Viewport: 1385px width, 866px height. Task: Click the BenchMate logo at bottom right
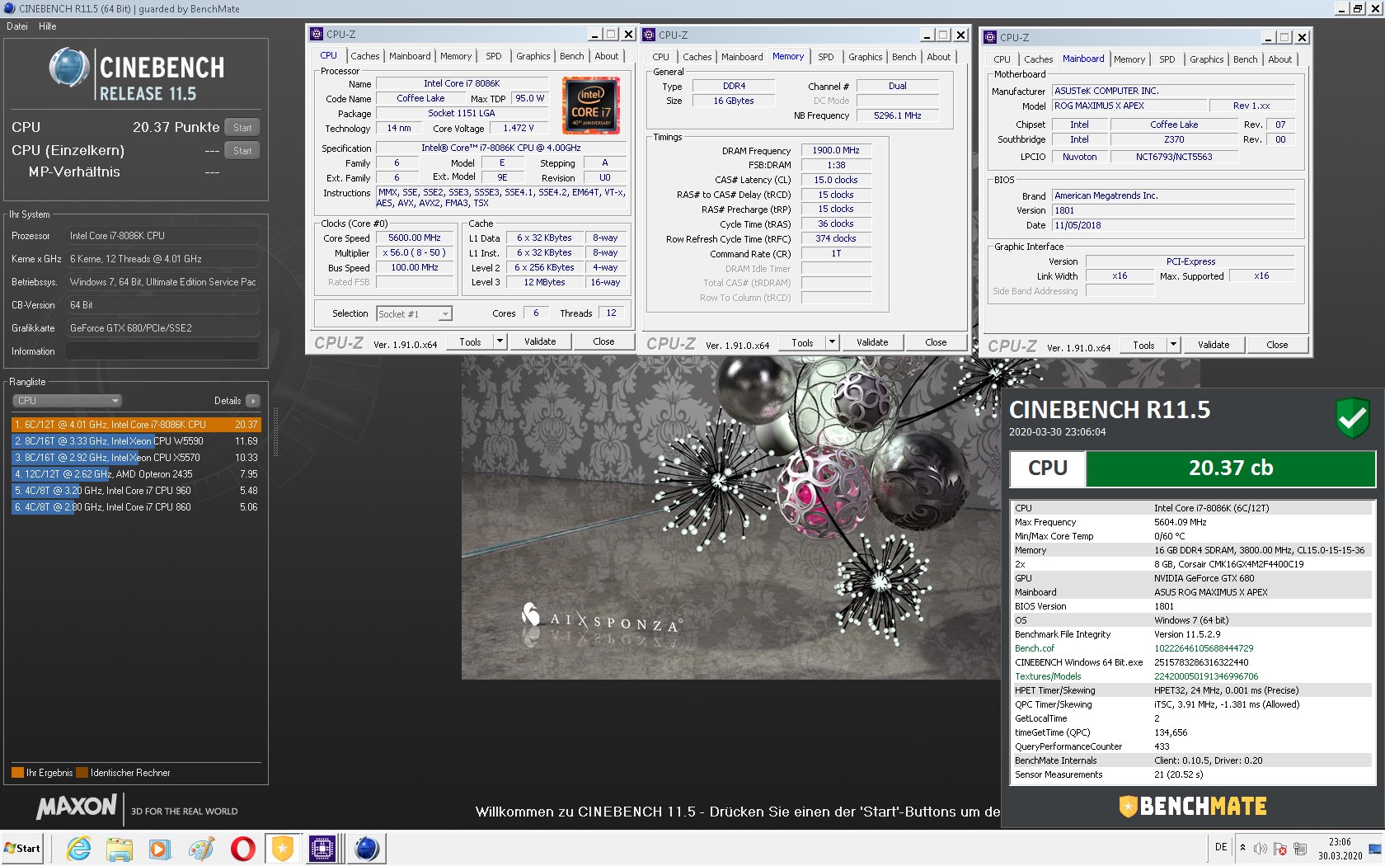click(x=1192, y=806)
